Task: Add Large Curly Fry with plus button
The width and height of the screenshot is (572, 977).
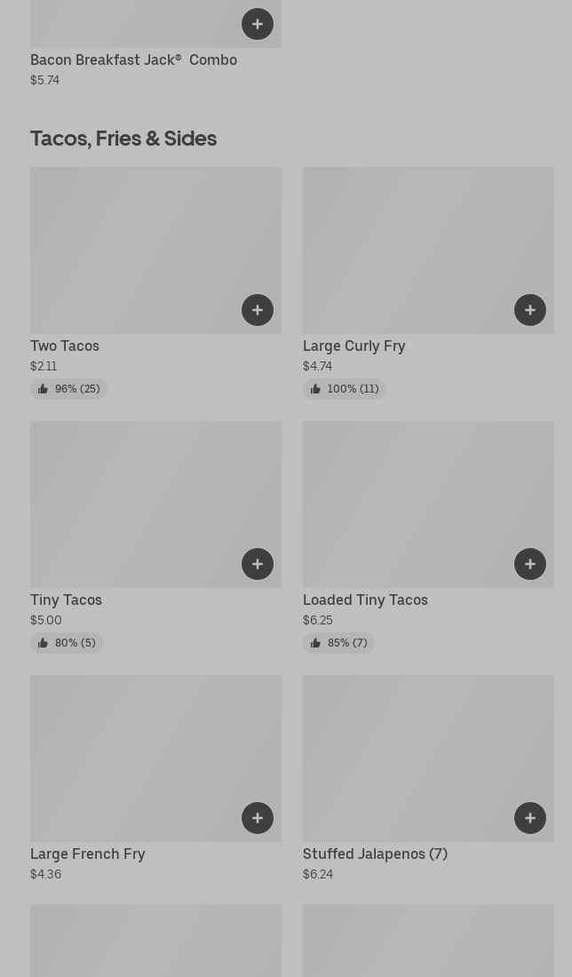Action: pyautogui.click(x=530, y=310)
